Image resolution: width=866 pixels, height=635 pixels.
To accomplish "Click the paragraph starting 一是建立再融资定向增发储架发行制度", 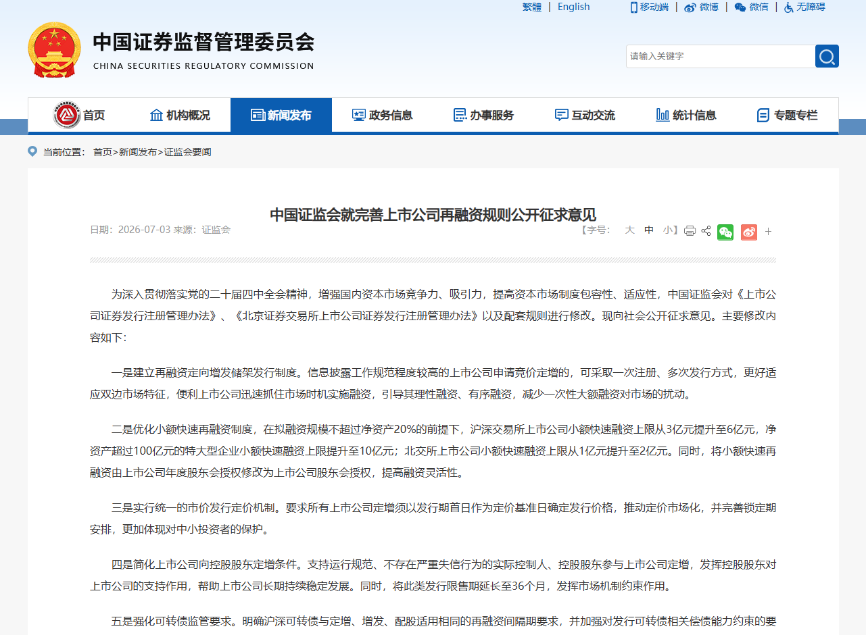I will [433, 383].
